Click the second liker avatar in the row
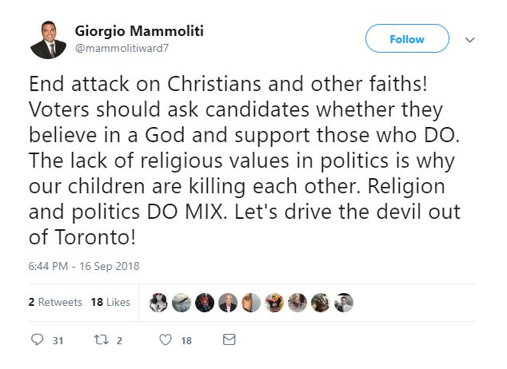 182,303
